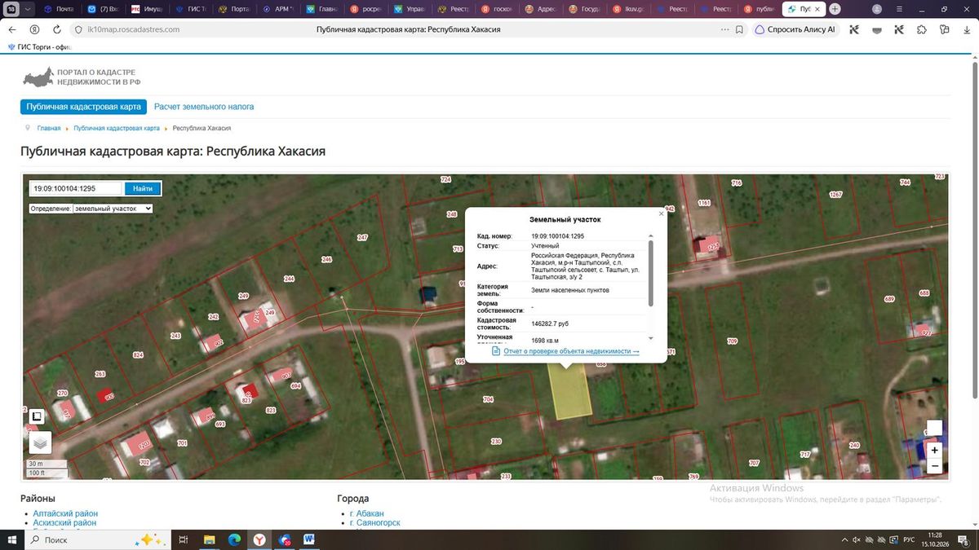Click the browser back arrow
The image size is (979, 550).
click(x=12, y=29)
